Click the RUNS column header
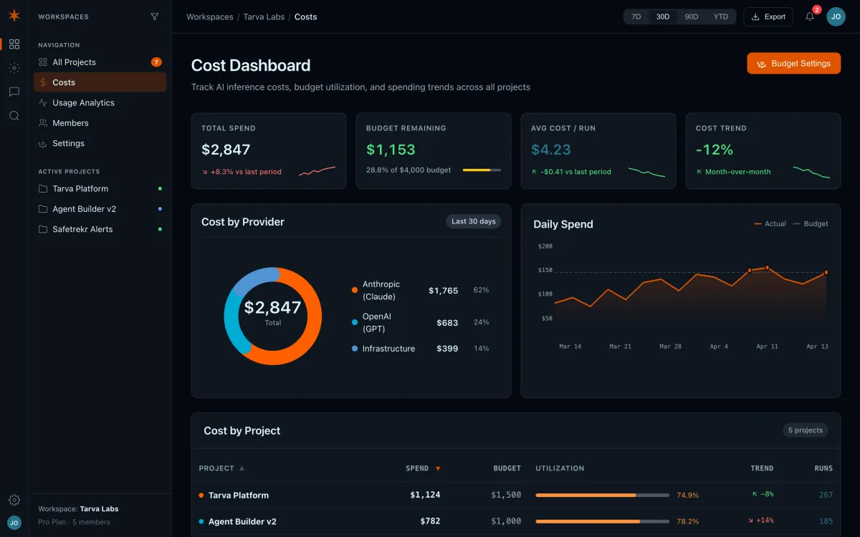860x537 pixels. (823, 468)
